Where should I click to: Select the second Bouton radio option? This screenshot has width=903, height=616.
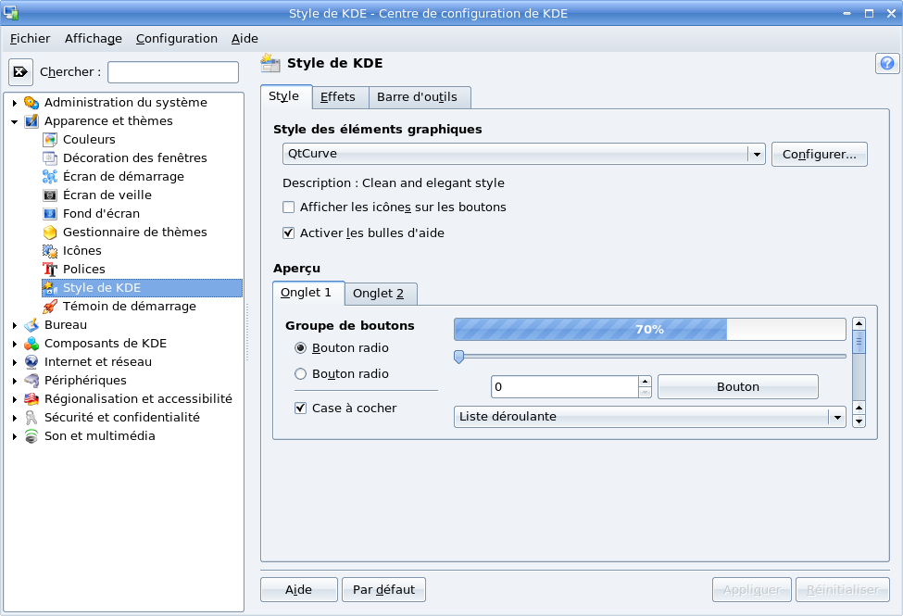pyautogui.click(x=301, y=374)
